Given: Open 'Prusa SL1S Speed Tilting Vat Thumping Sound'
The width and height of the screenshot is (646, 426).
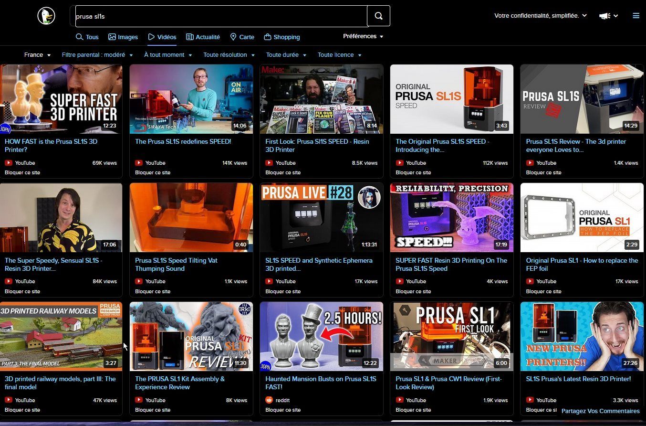Looking at the screenshot, I should pos(176,265).
